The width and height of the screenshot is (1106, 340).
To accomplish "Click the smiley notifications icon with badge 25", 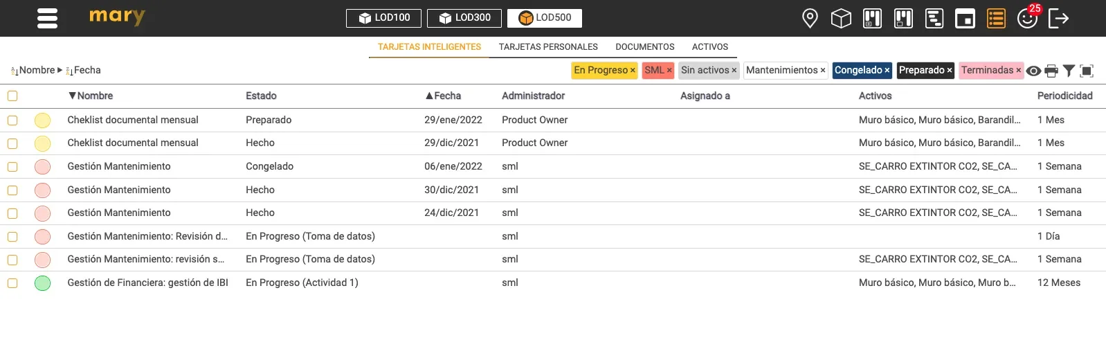I will [1028, 18].
